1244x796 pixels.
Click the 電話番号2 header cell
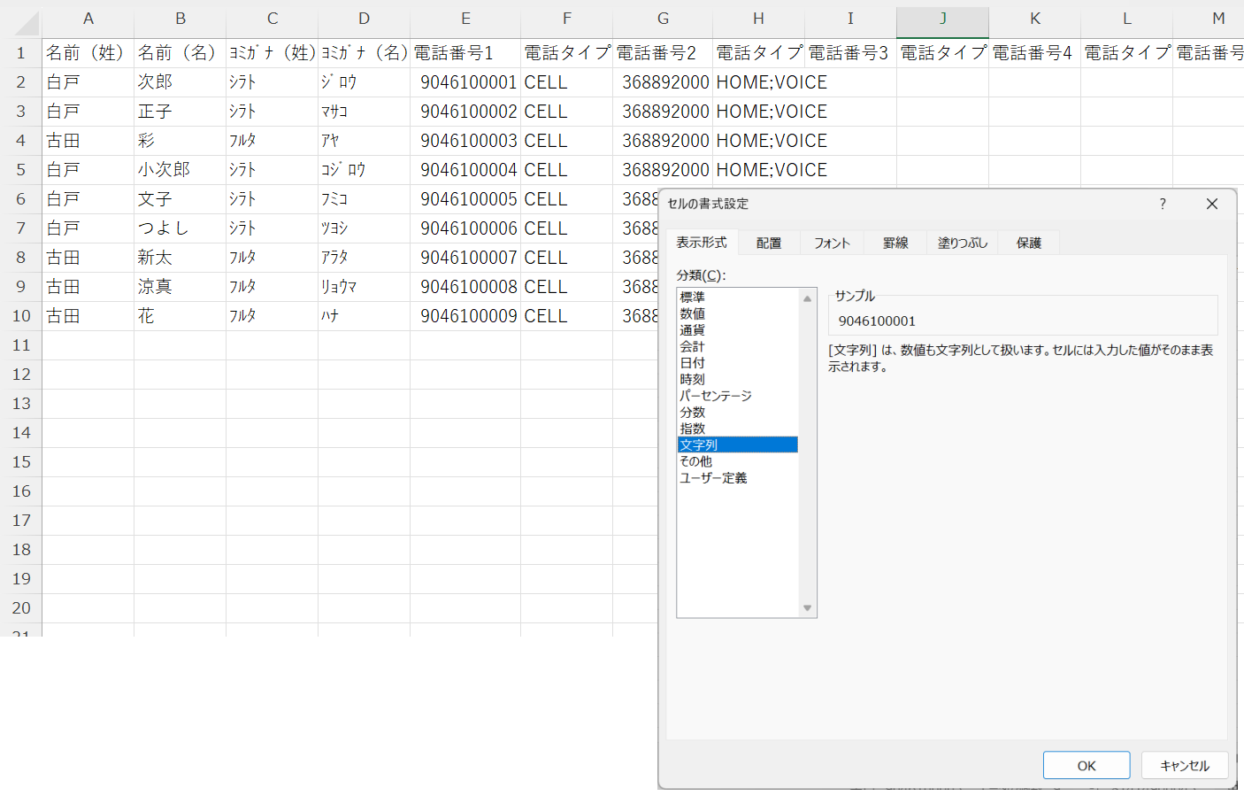[x=663, y=53]
